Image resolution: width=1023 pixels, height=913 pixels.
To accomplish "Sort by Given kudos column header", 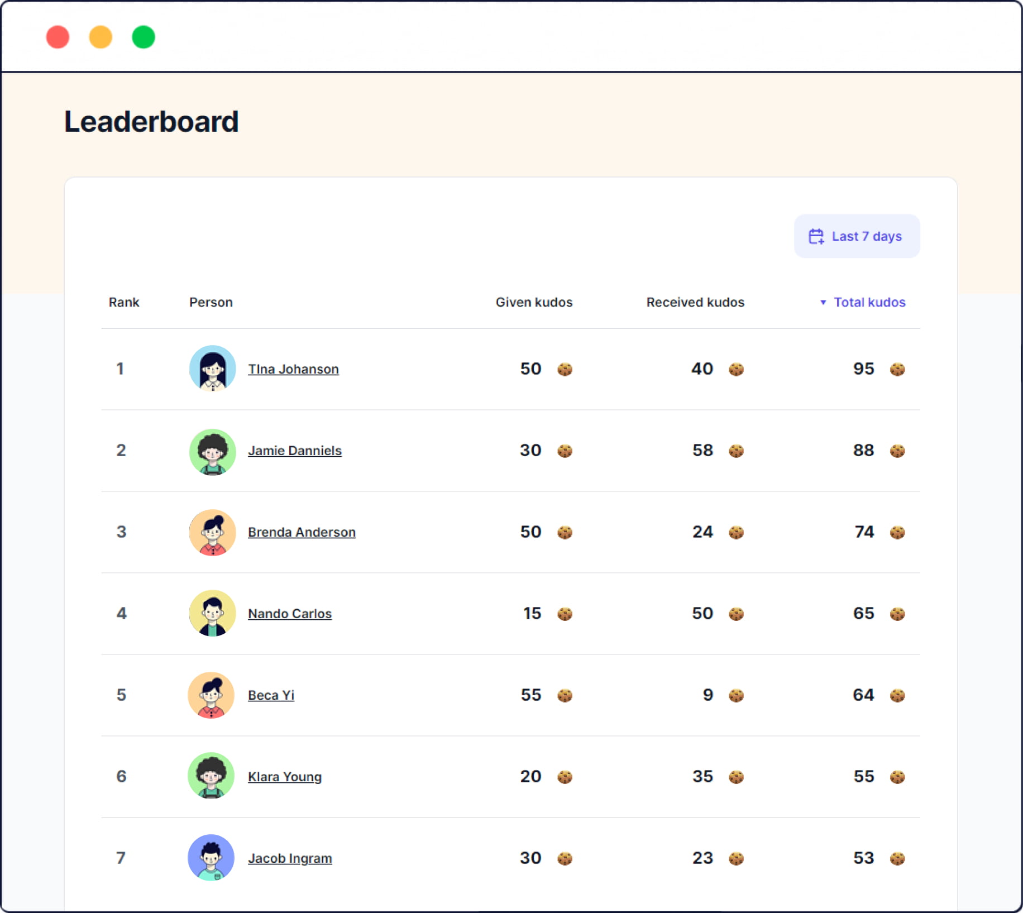I will 534,303.
